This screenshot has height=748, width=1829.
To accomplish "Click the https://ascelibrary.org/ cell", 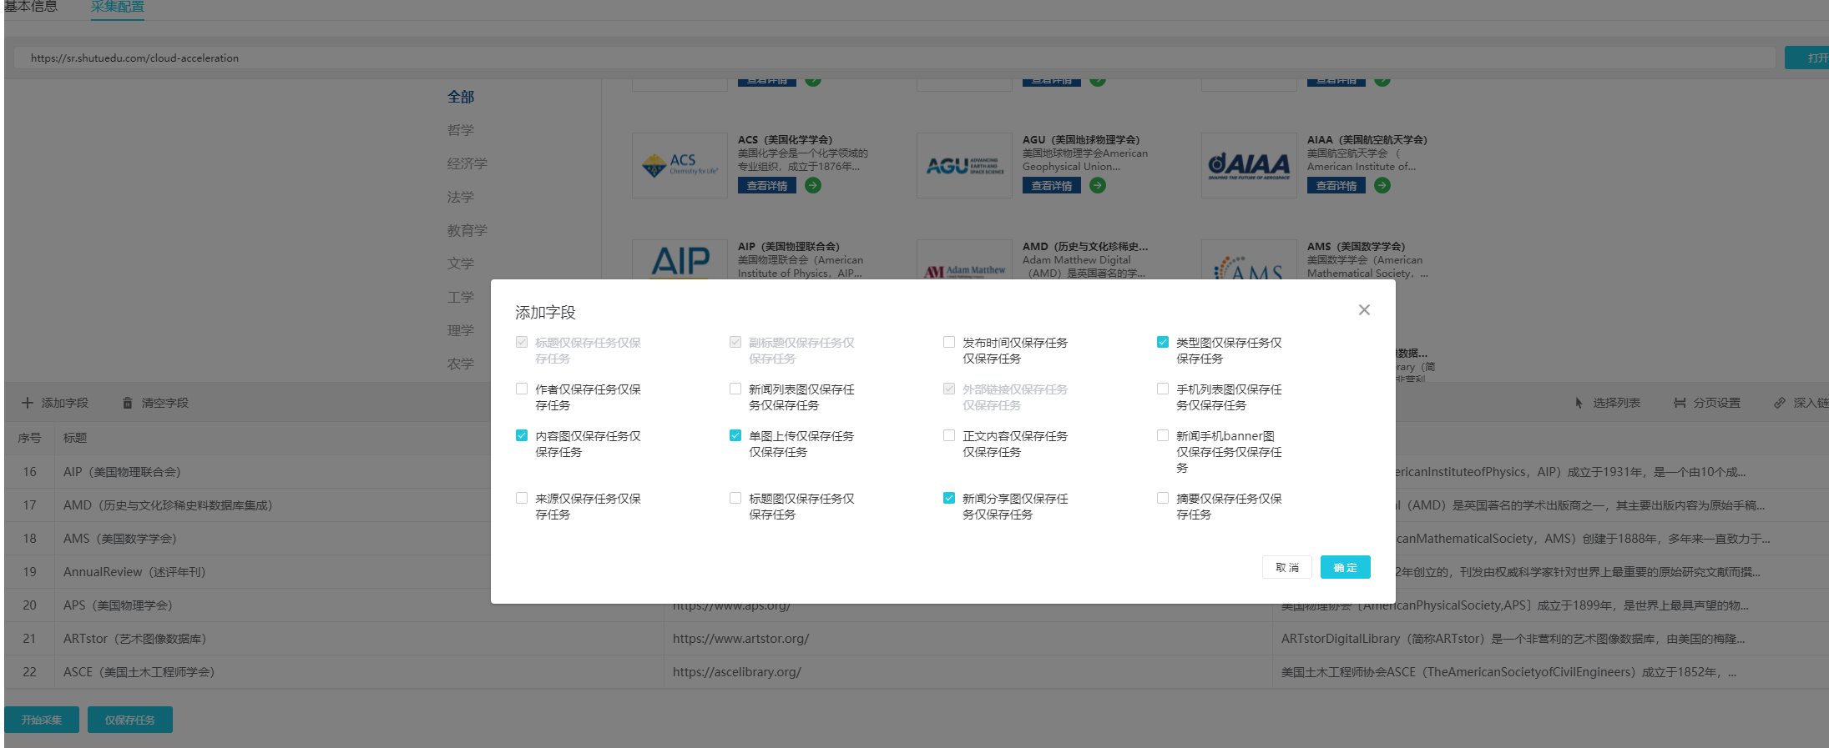I will tap(737, 672).
